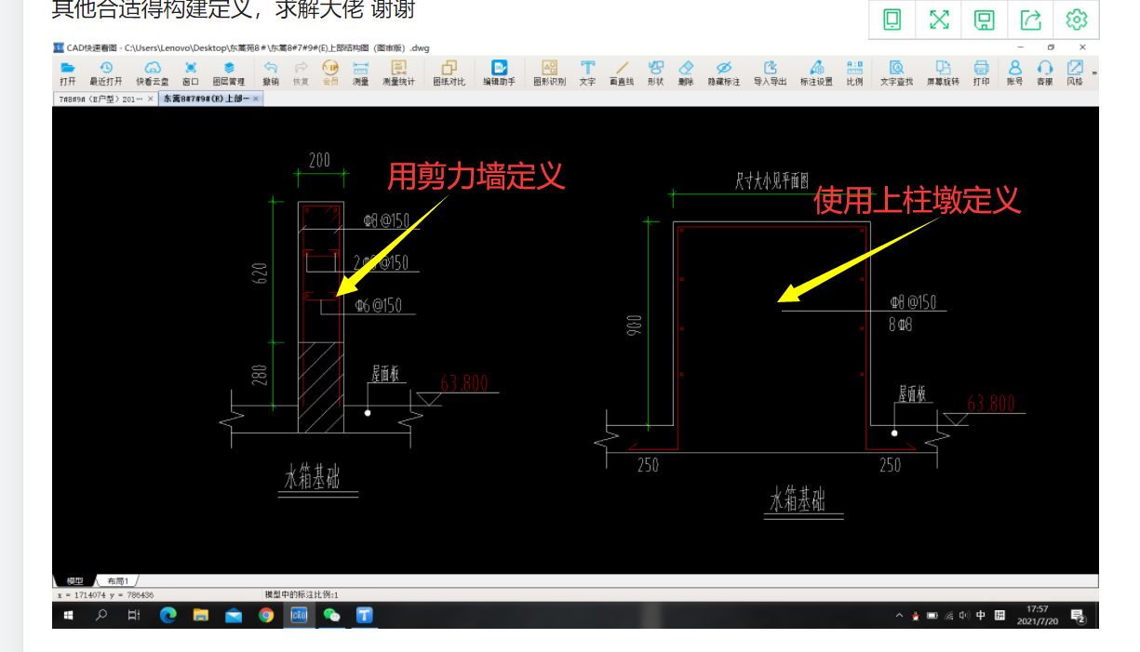
Task: Click the share icon in the top-right panel
Action: click(1030, 20)
